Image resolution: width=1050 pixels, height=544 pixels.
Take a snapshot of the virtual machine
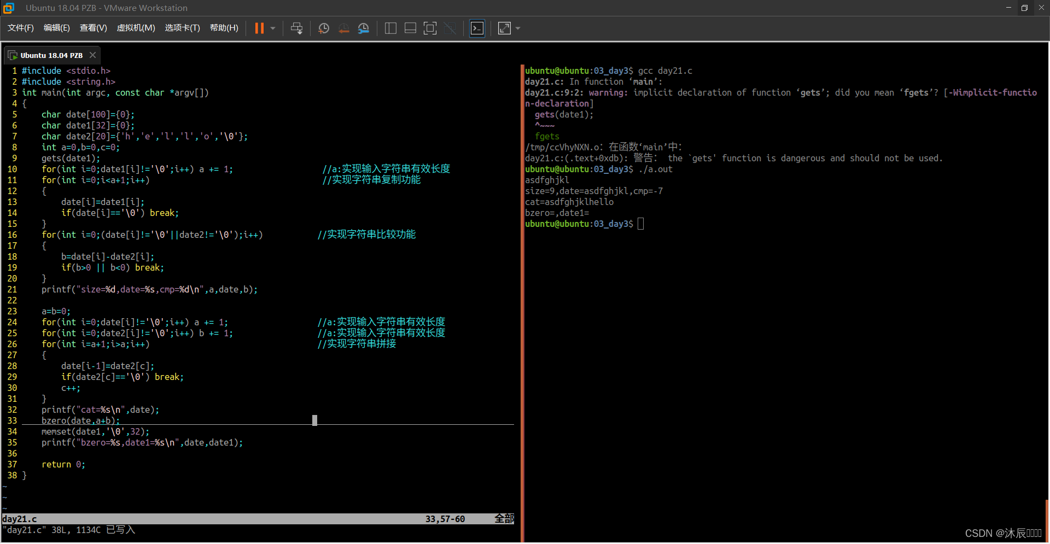tap(324, 28)
